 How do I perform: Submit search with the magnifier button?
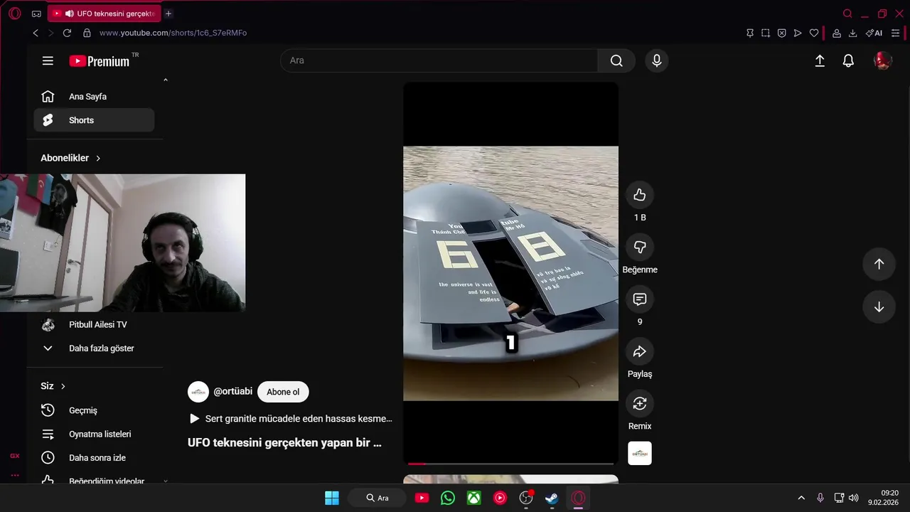pos(616,60)
